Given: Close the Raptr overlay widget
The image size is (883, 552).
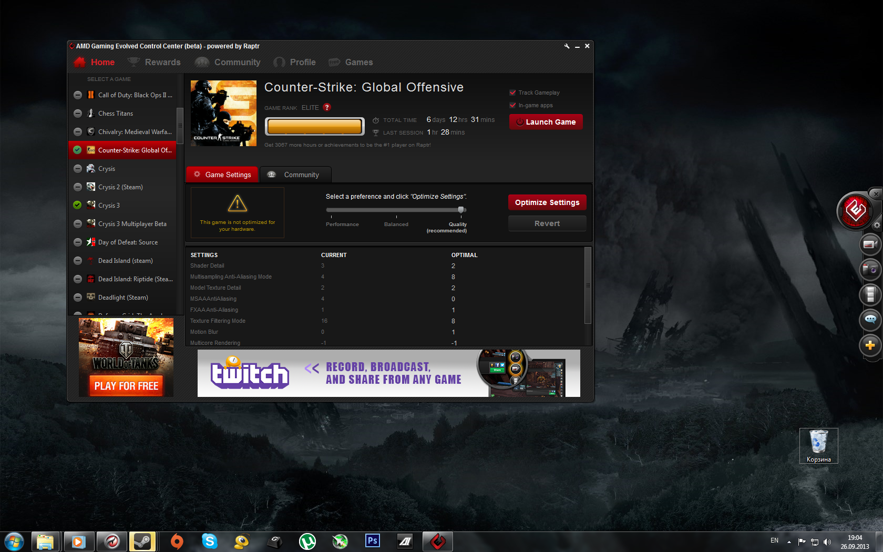Looking at the screenshot, I should [x=876, y=194].
